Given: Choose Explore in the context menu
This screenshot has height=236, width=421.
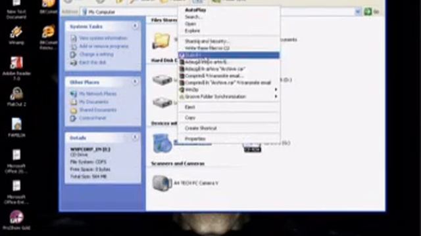Looking at the screenshot, I should coord(229,31).
